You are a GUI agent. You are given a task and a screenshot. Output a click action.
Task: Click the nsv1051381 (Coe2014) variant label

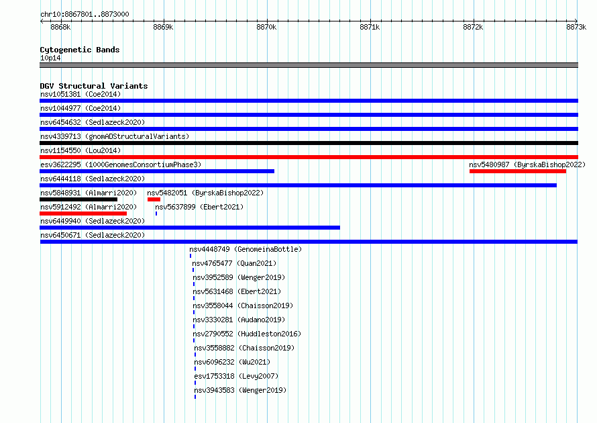(80, 94)
